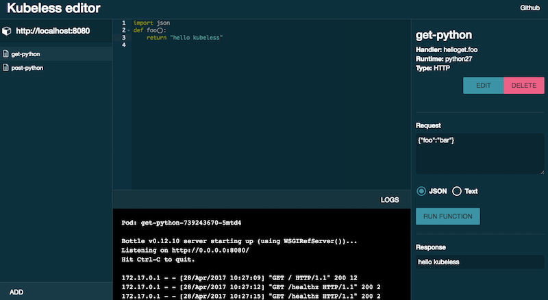Click the http://localhost:8080 cluster address
Screen dimensions: 548x300
click(x=53, y=31)
